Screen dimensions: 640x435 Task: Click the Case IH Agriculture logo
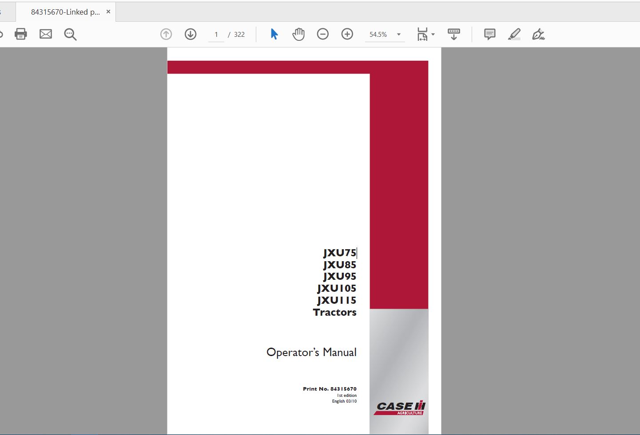tap(399, 408)
